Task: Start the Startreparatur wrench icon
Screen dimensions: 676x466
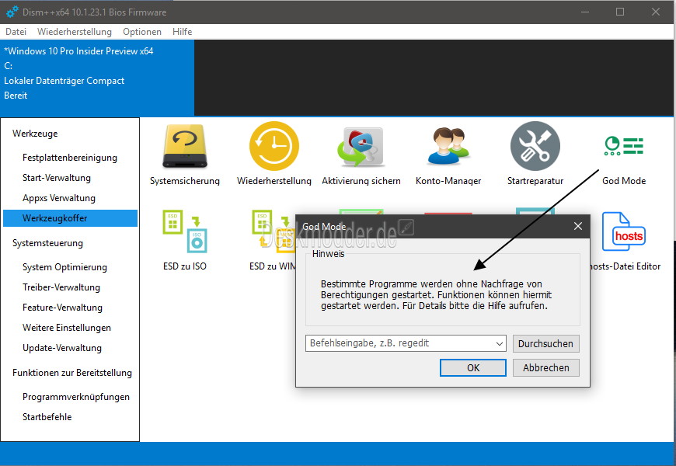Action: point(535,146)
